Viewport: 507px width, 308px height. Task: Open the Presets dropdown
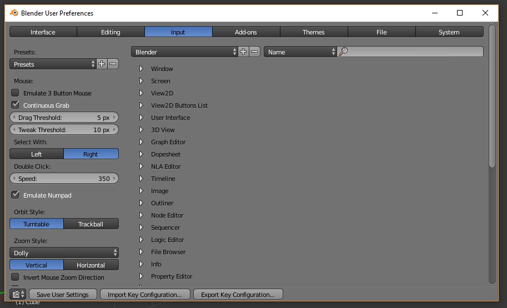coord(53,64)
